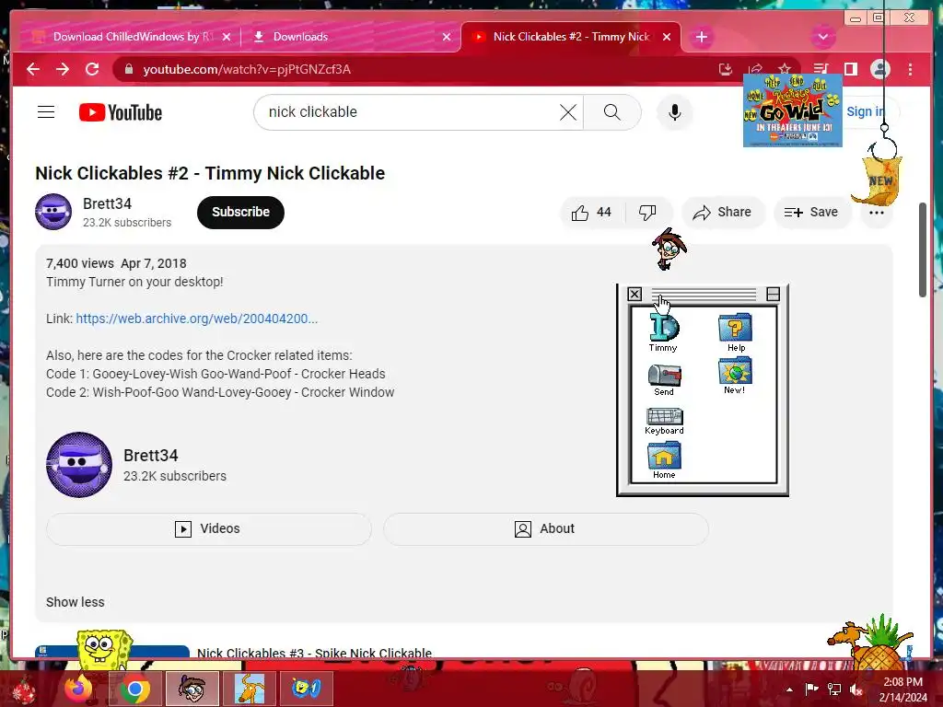Click the Brett34 channel name under the title
Image resolution: width=943 pixels, height=707 pixels.
click(107, 203)
